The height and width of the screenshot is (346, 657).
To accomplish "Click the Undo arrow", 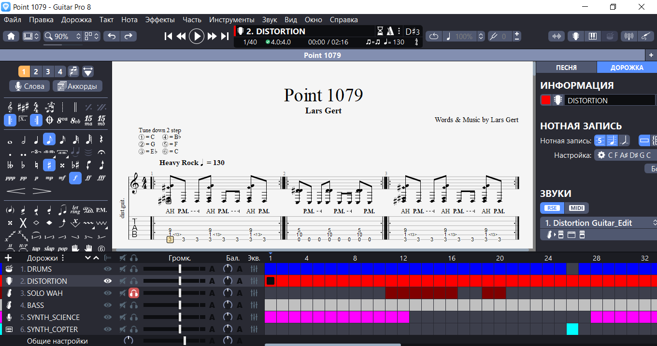I will pyautogui.click(x=112, y=36).
